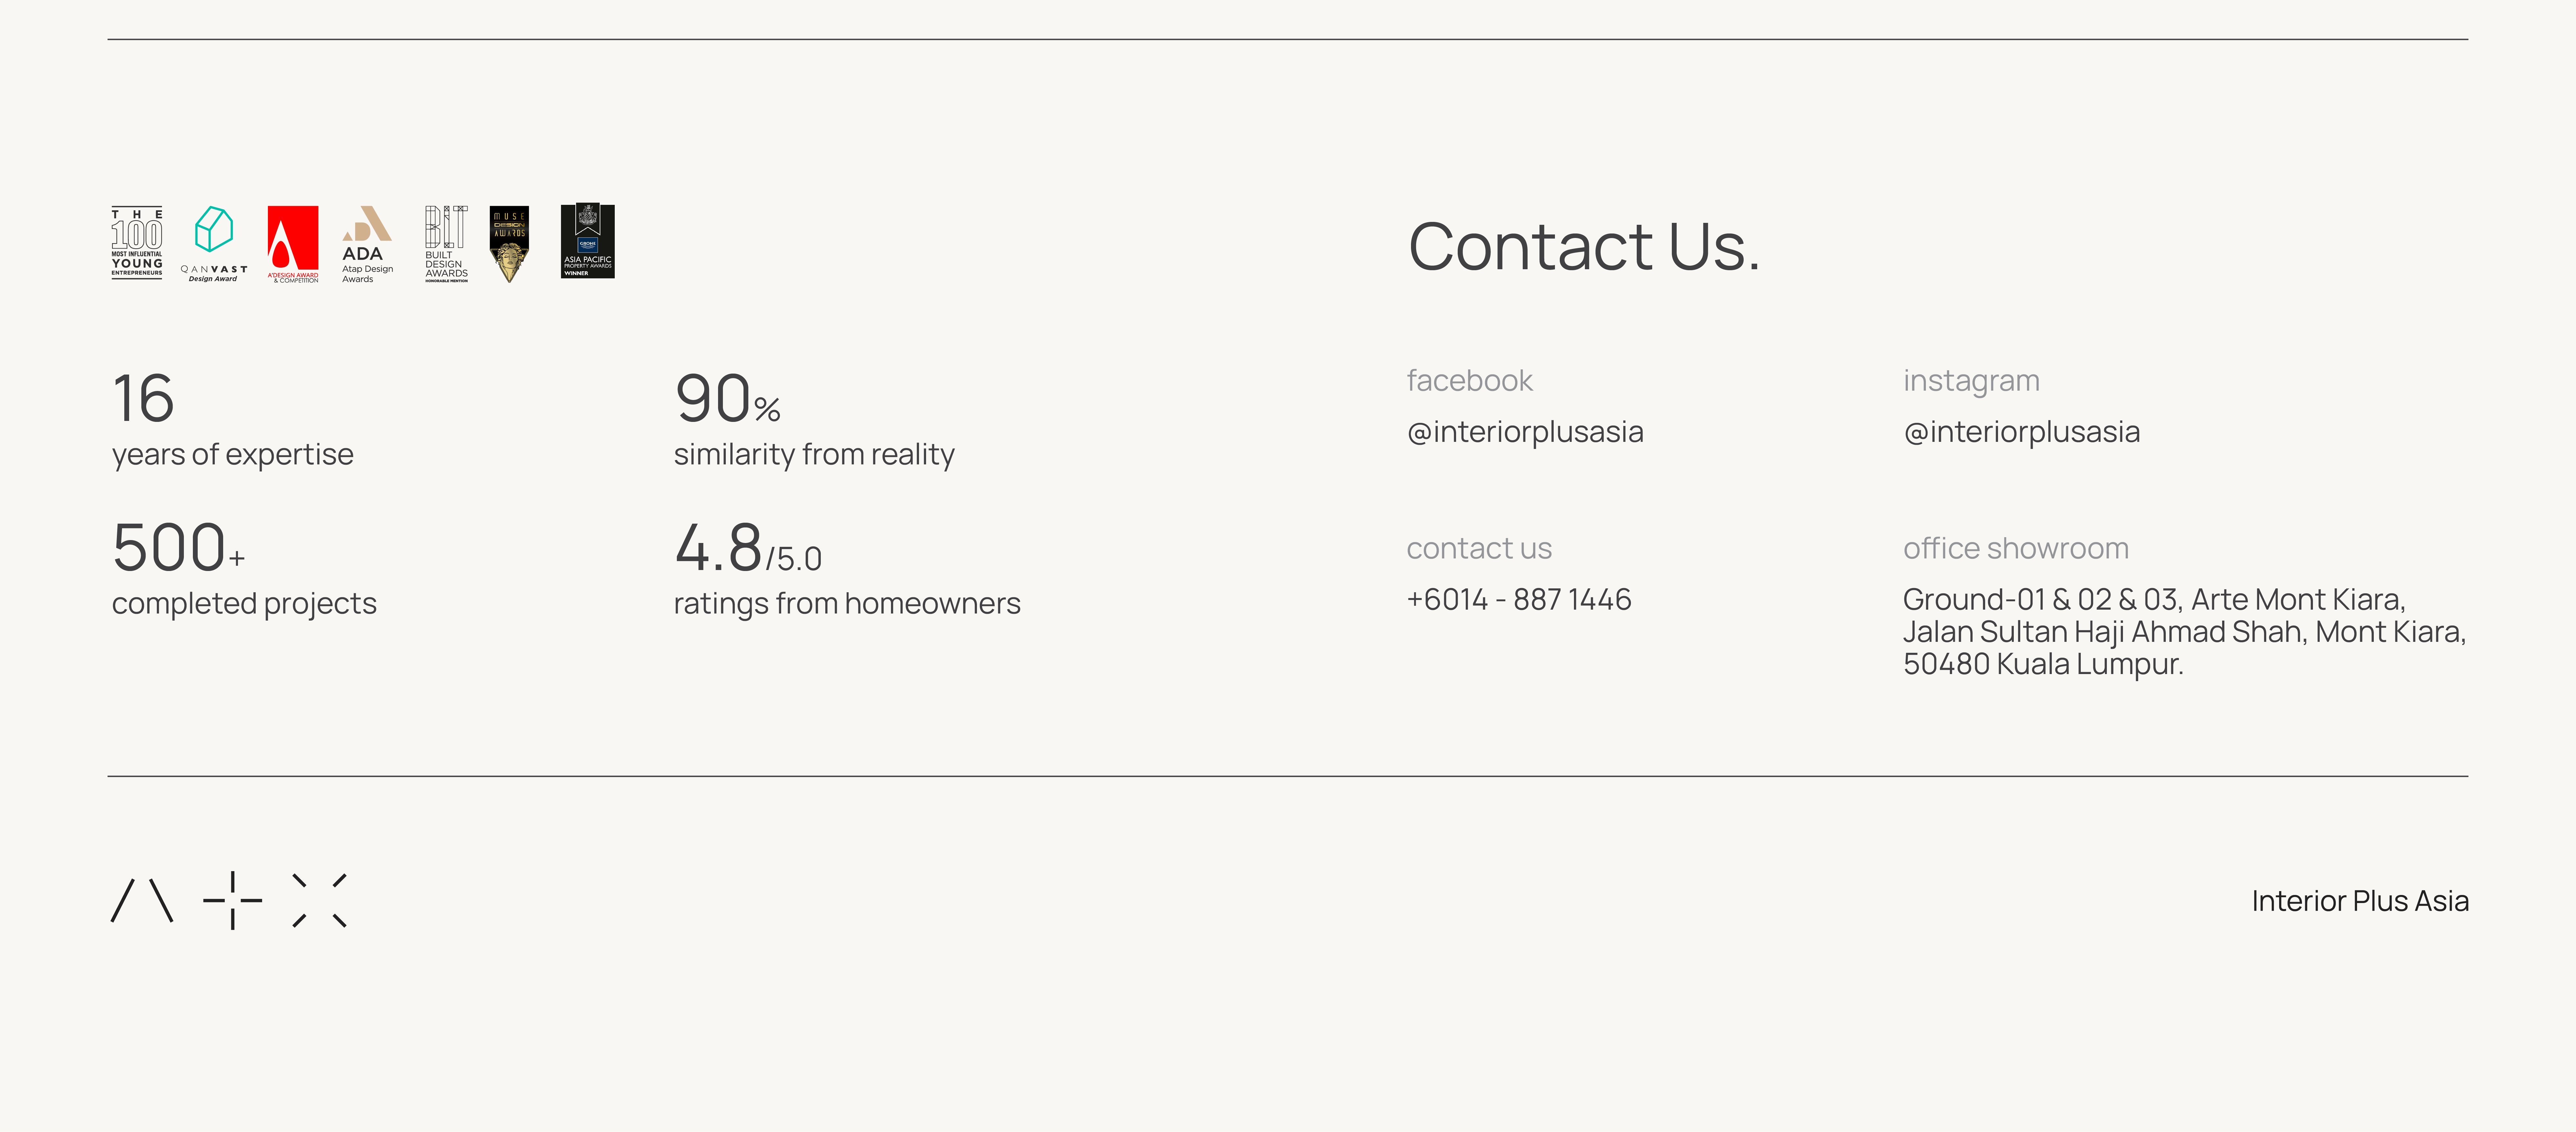The width and height of the screenshot is (2576, 1132).
Task: Click the instagram label
Action: (1970, 381)
